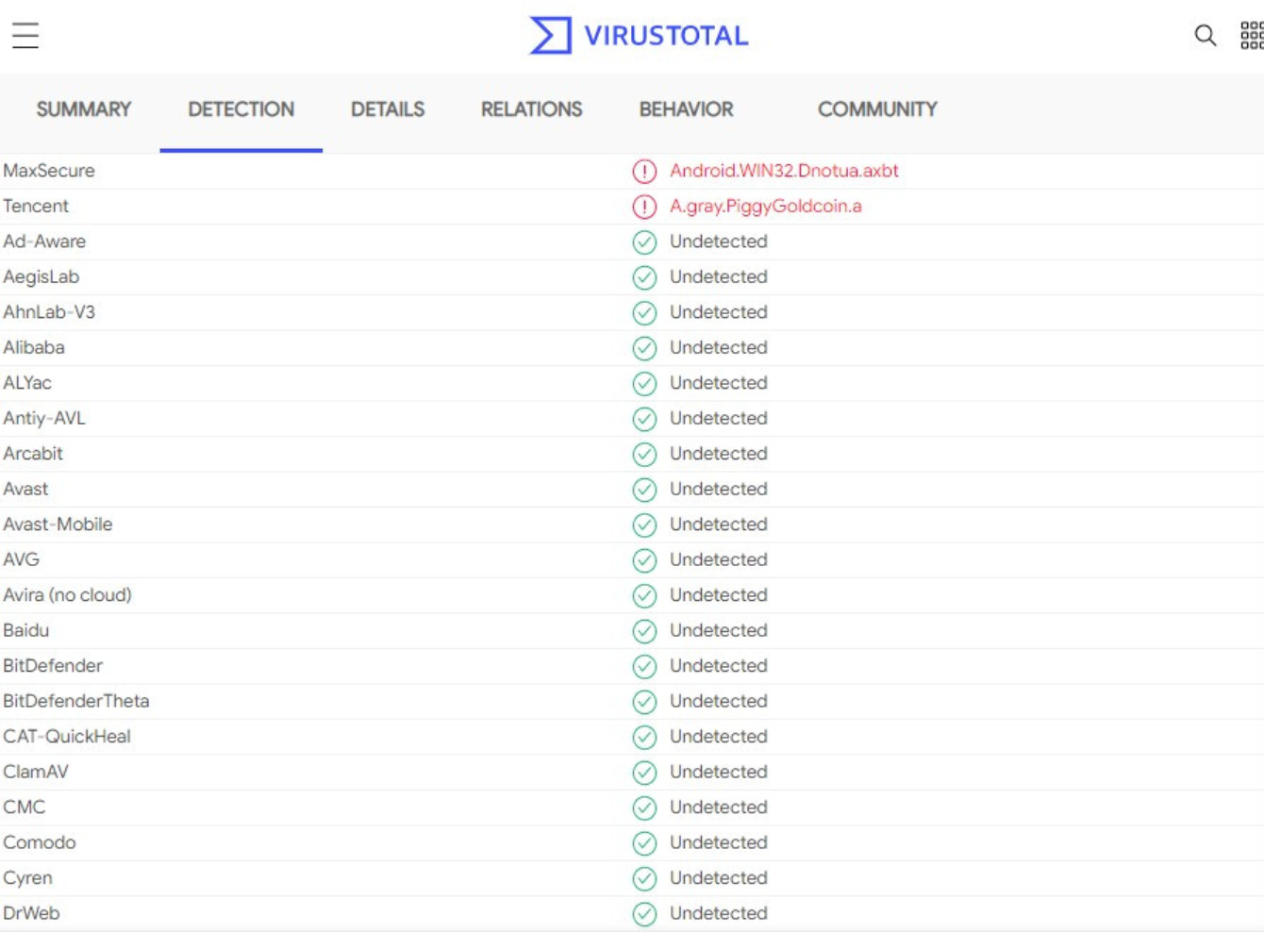Select the AegisLab engine name
This screenshot has width=1264, height=933.
click(x=42, y=276)
